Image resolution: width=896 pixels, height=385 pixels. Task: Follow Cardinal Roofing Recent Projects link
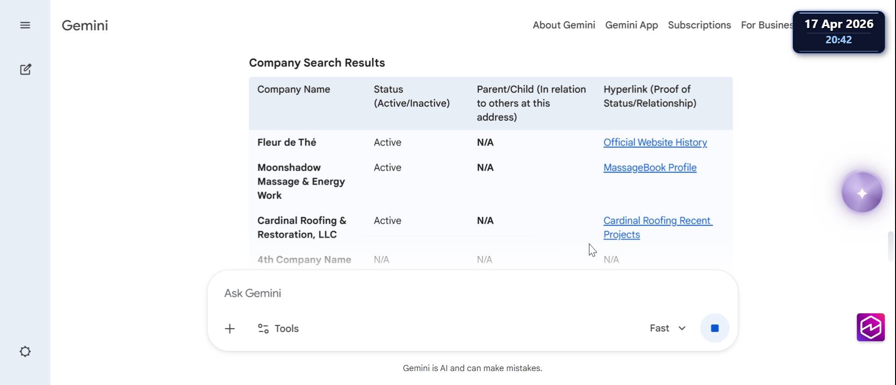[x=657, y=221]
